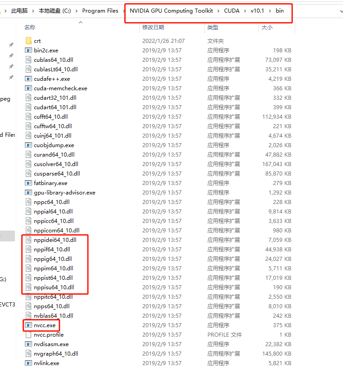Open the chevron after v10.1 breadcrumb

(x=270, y=11)
